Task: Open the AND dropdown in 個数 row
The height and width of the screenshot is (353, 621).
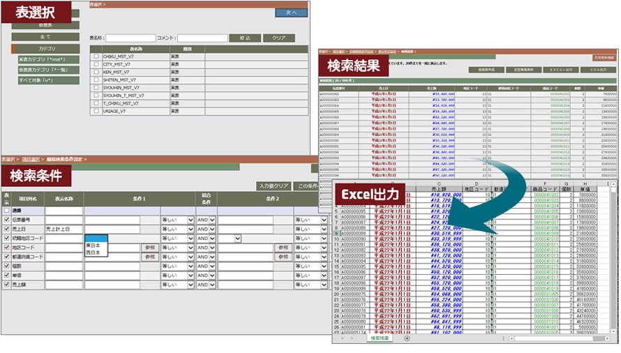Action: click(206, 266)
